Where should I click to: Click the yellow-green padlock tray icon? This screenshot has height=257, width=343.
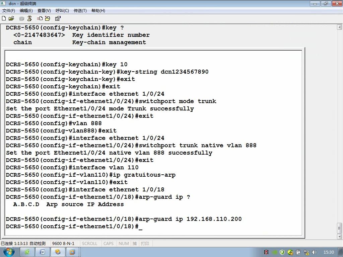point(290,252)
